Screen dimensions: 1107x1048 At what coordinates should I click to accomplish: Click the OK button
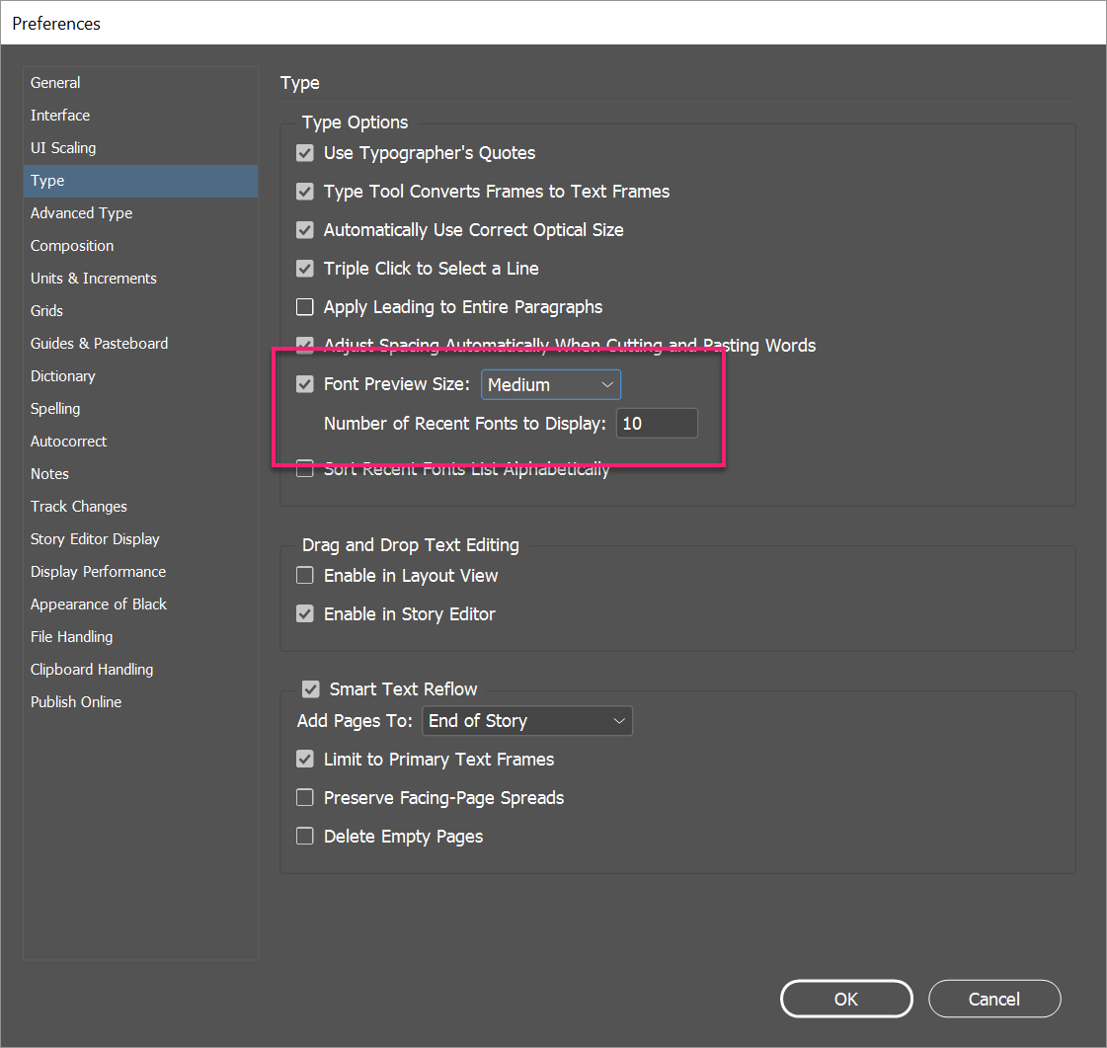(845, 999)
